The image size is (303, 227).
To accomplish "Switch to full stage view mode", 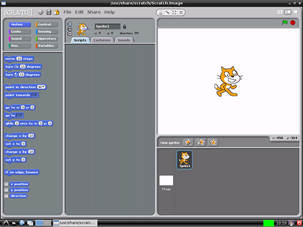I will pyautogui.click(x=288, y=12).
